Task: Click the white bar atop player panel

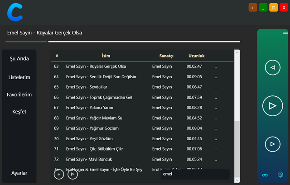Action: tap(285, 33)
